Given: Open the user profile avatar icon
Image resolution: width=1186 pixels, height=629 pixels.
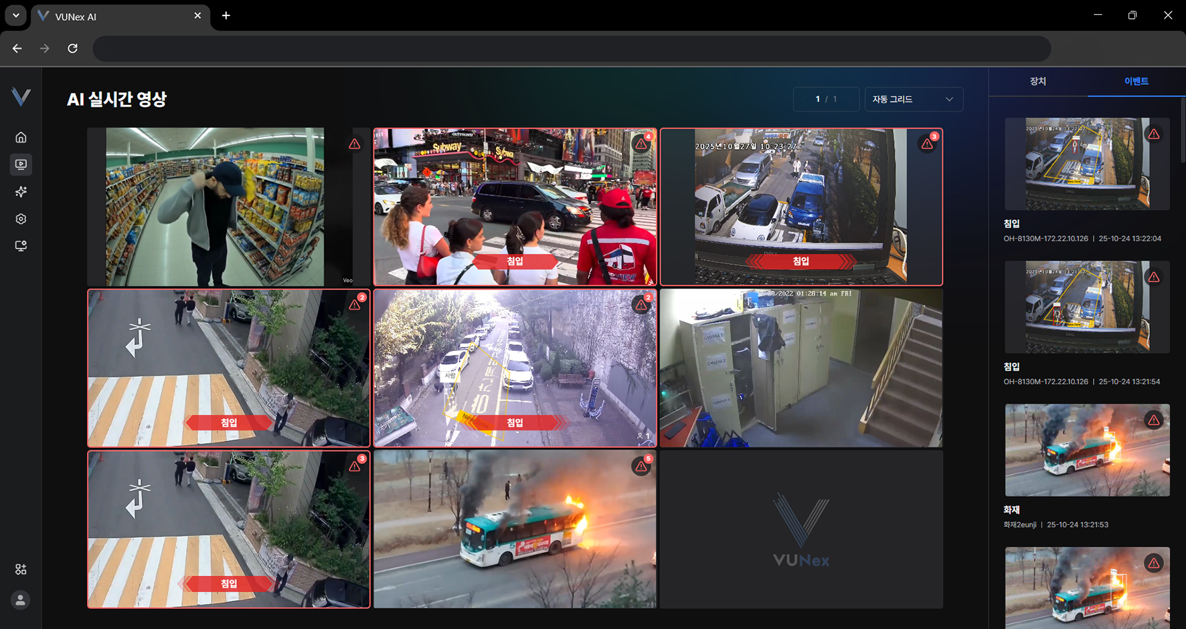Looking at the screenshot, I should (x=21, y=600).
